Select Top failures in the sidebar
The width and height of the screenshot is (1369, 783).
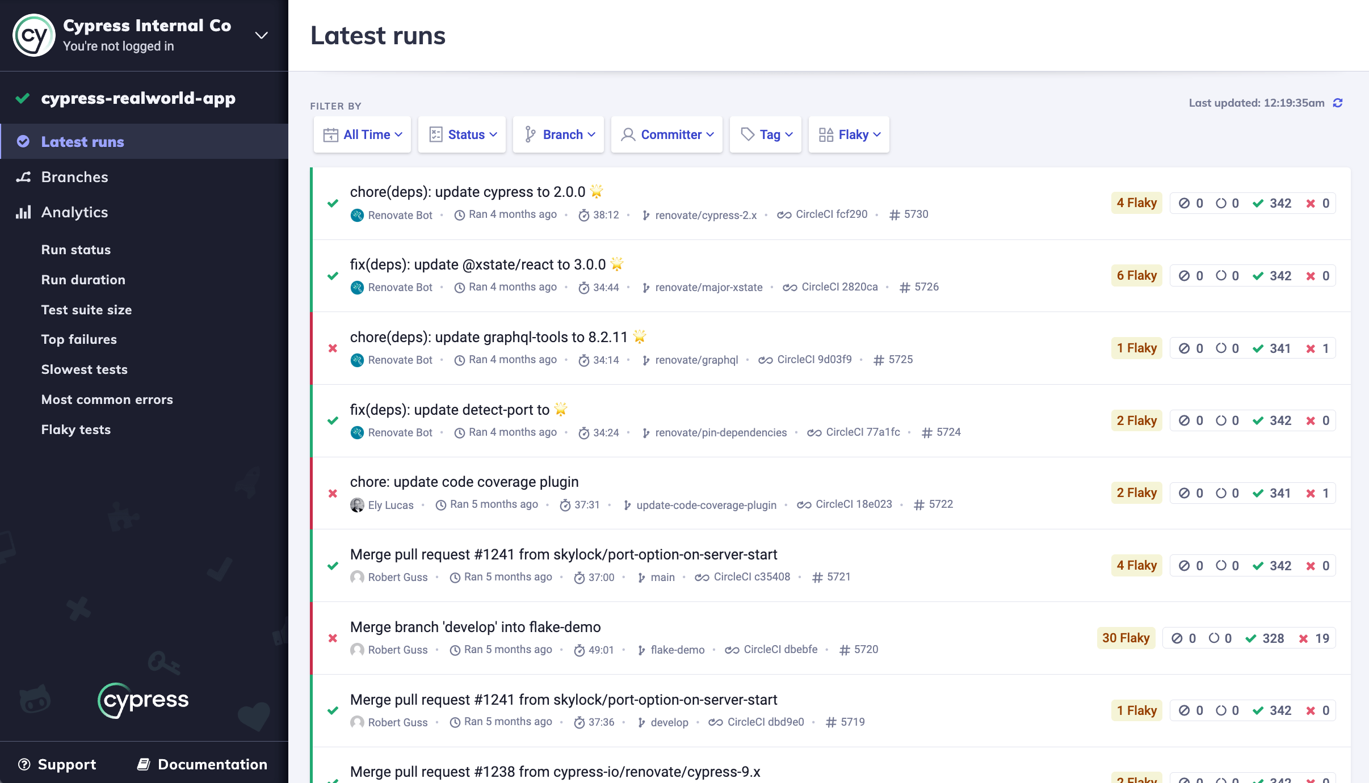click(78, 339)
